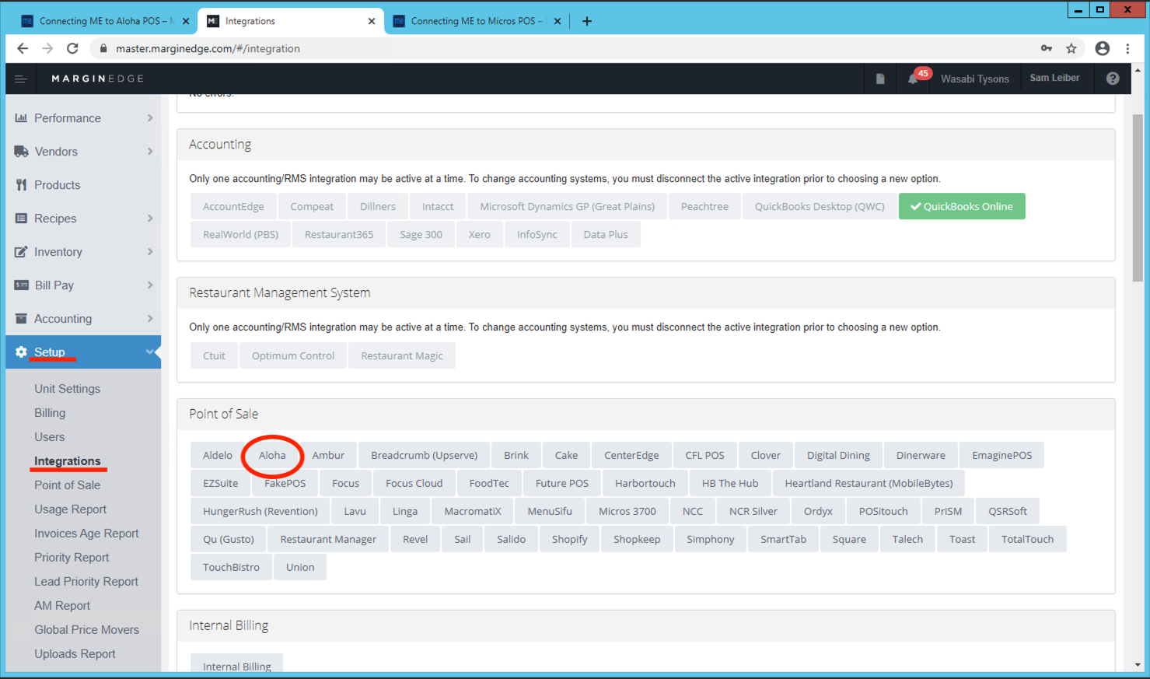Viewport: 1150px width, 679px height.
Task: Reload the page with the refresh icon
Action: 72,48
